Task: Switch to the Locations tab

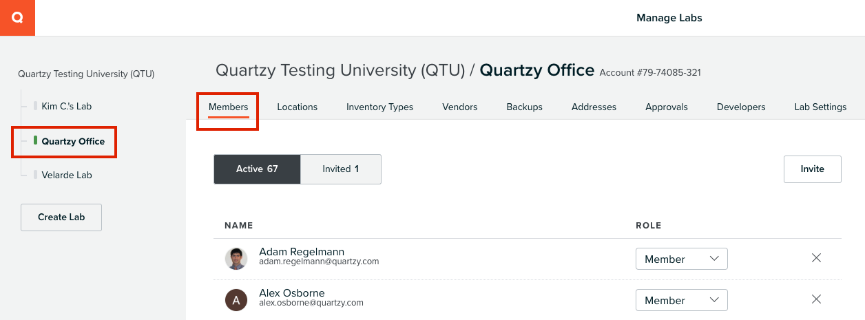Action: (297, 107)
